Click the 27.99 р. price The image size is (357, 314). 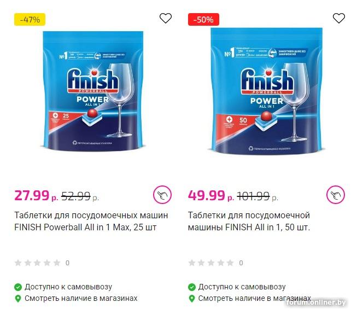pyautogui.click(x=36, y=195)
